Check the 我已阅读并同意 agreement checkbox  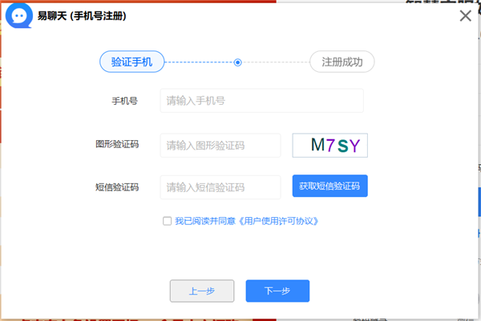(167, 221)
